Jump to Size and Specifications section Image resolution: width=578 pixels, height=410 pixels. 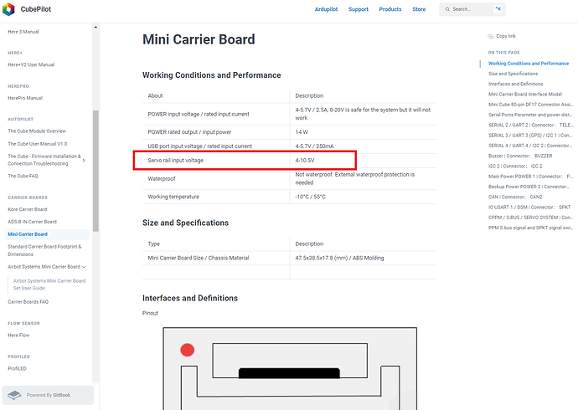(x=513, y=74)
